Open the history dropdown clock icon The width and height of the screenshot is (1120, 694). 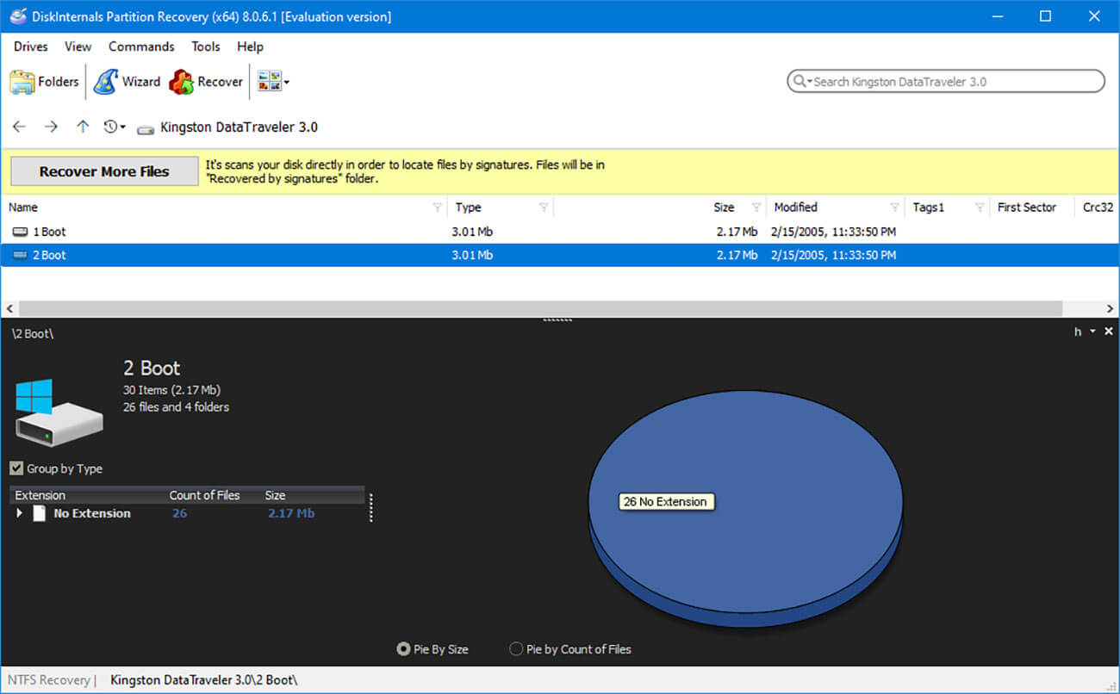coord(115,127)
